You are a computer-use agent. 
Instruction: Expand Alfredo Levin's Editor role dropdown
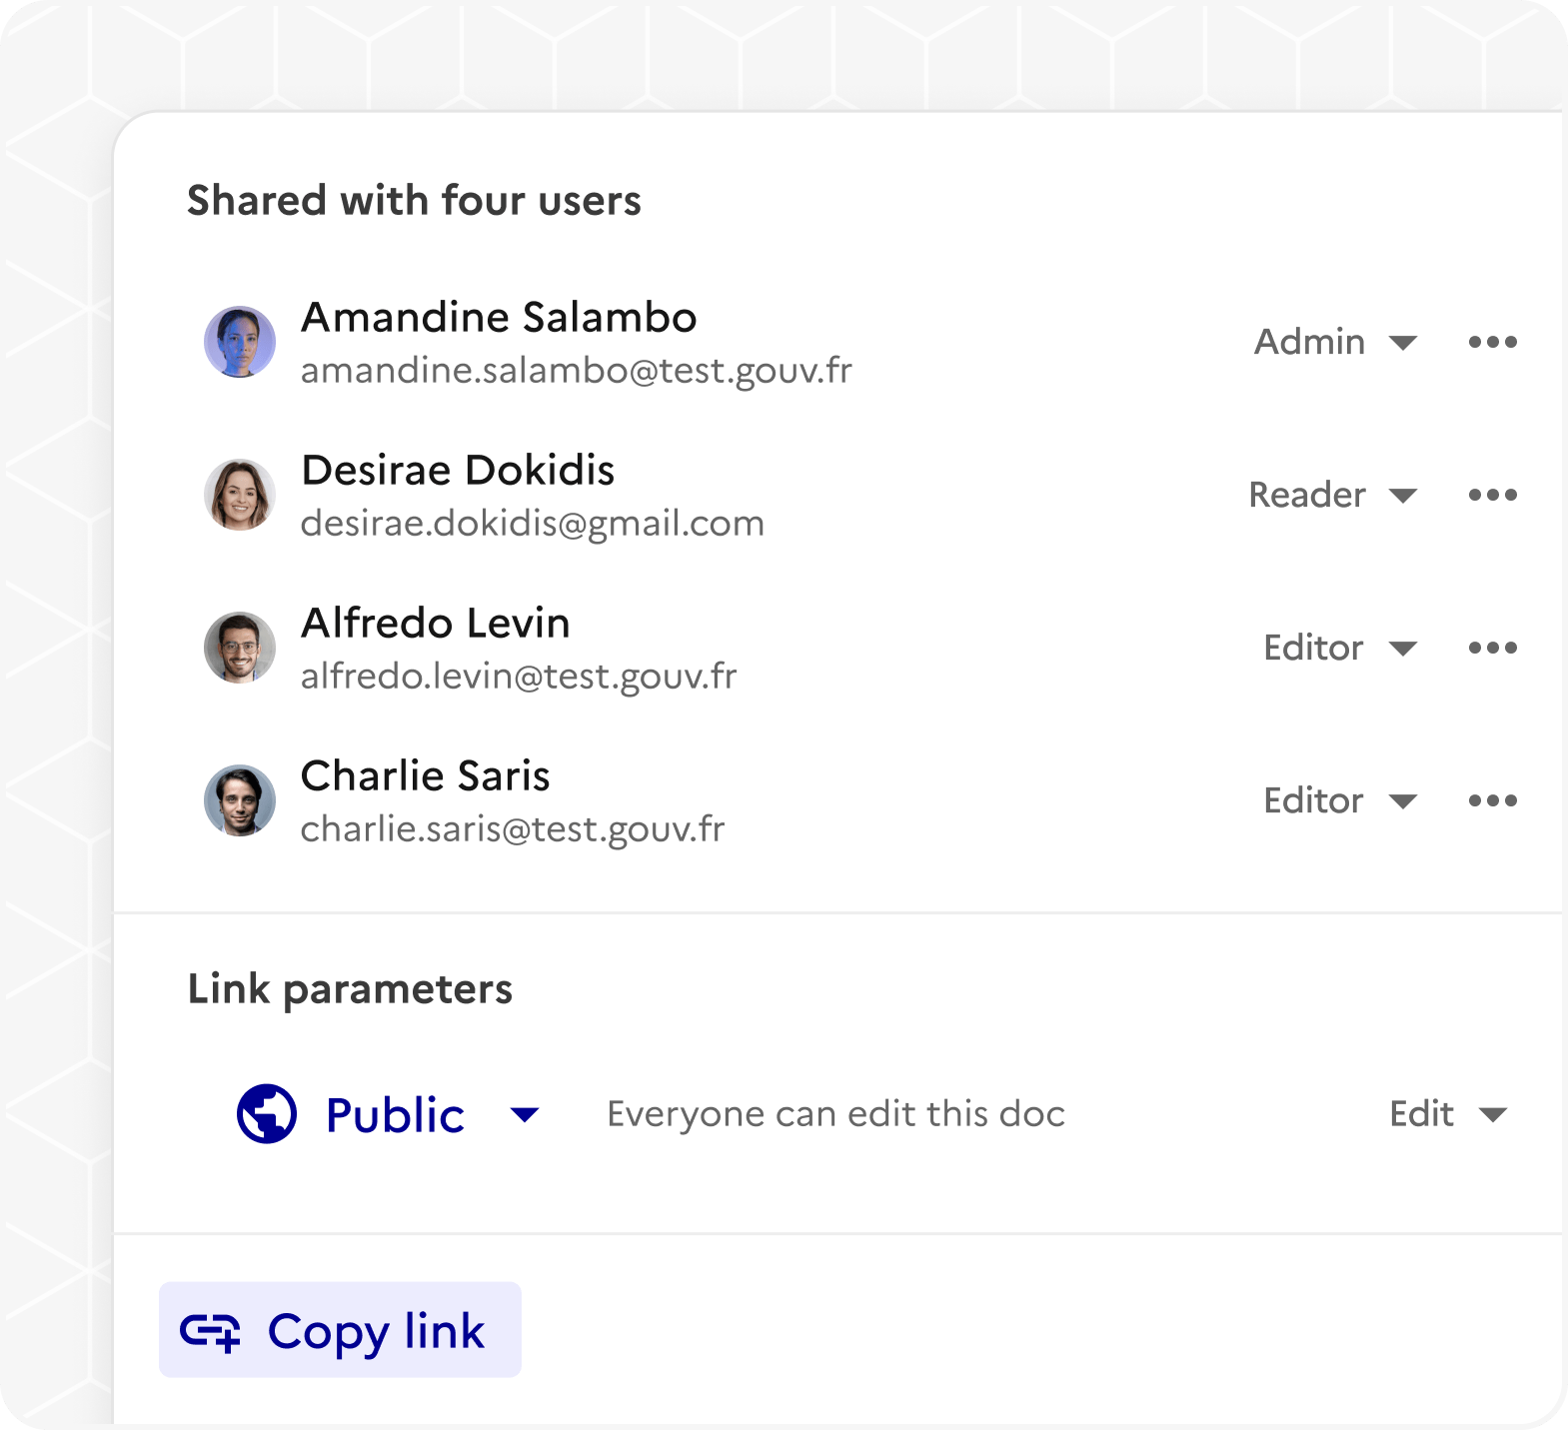coord(1339,648)
